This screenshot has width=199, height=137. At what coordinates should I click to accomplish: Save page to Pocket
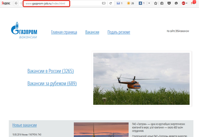coord(169,3)
